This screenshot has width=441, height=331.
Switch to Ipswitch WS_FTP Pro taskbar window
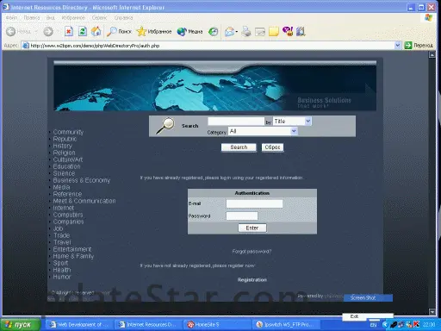(x=285, y=325)
